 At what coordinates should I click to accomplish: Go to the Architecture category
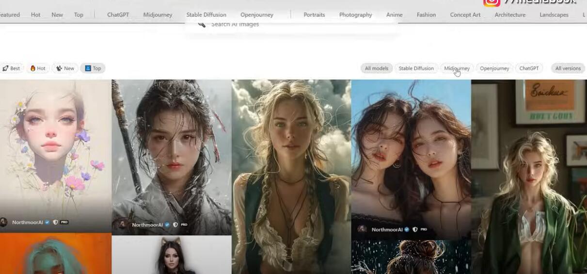pyautogui.click(x=510, y=15)
